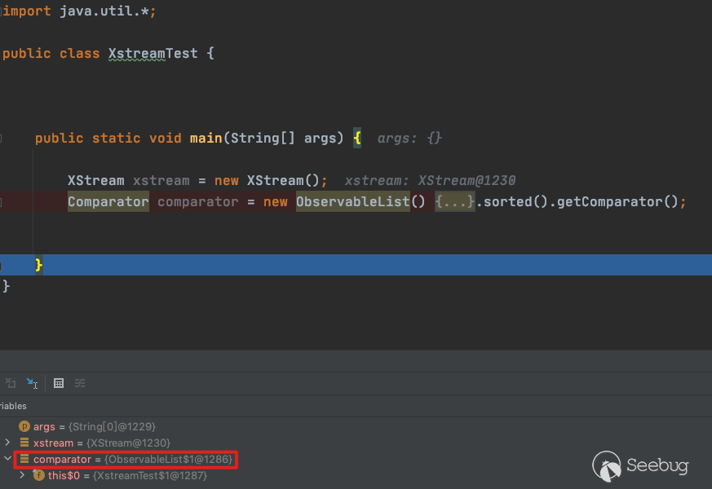Image resolution: width=712 pixels, height=489 pixels.
Task: Select xstream variable name in Variables list
Action: pos(53,443)
